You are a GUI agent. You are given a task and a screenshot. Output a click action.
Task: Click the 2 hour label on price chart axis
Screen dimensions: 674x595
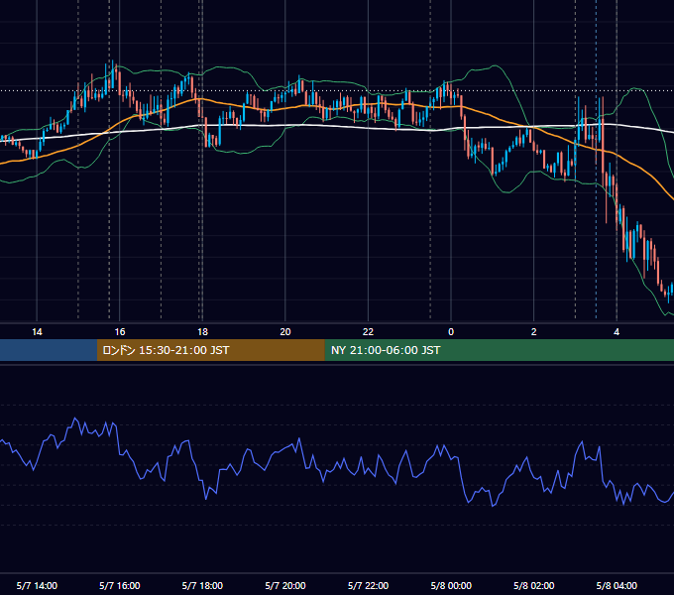click(x=533, y=332)
